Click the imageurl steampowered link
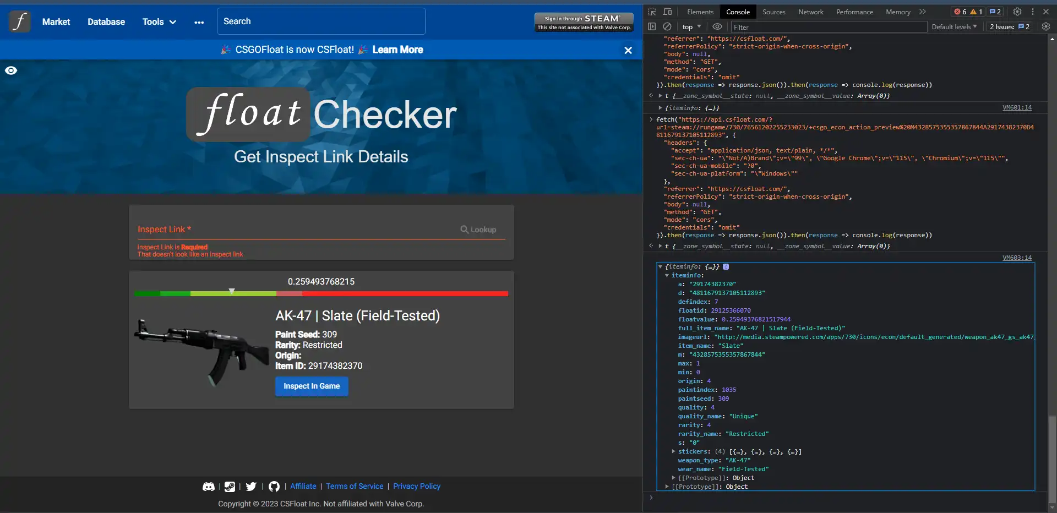 click(874, 337)
